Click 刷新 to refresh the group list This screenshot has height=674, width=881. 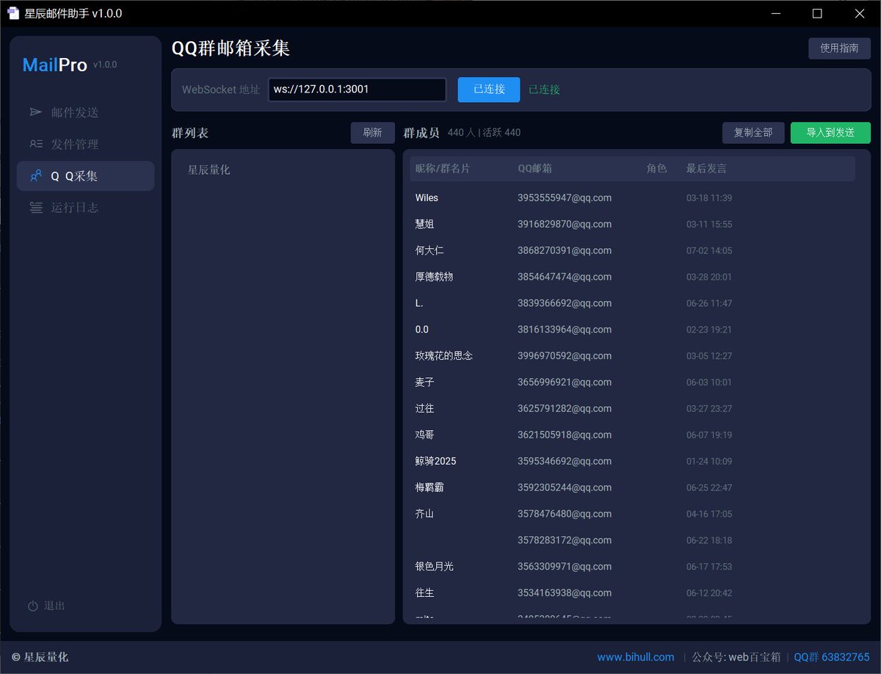coord(372,133)
